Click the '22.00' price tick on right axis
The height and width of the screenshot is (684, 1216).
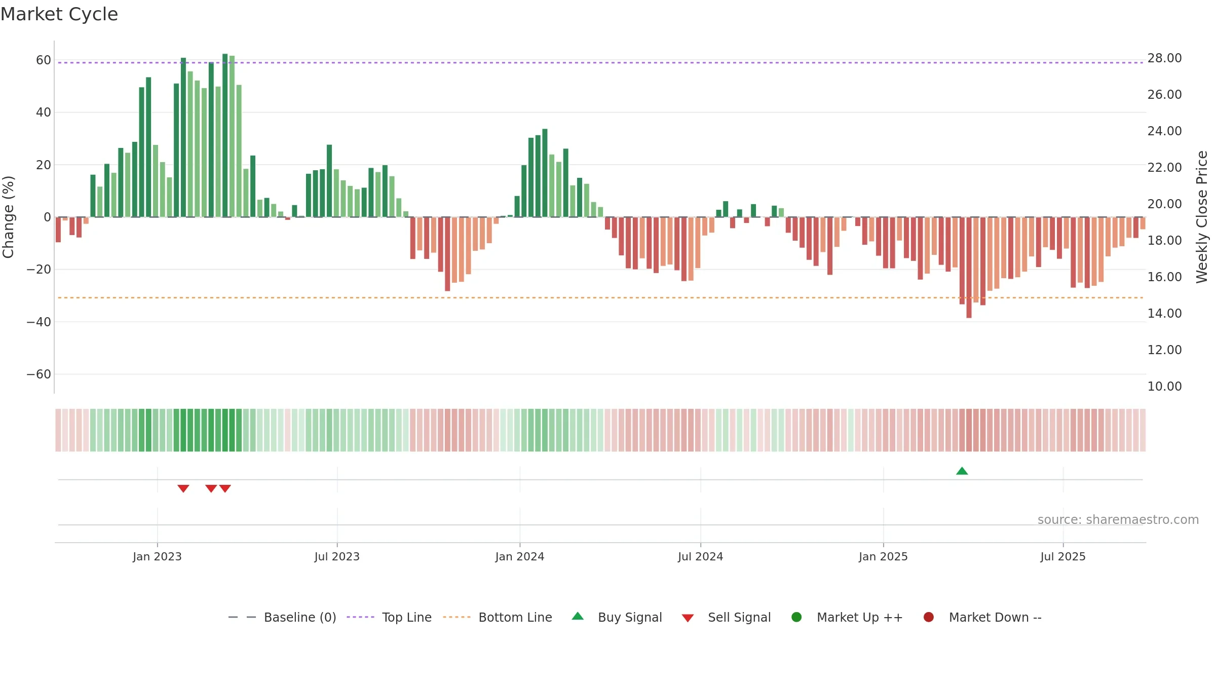click(1164, 168)
